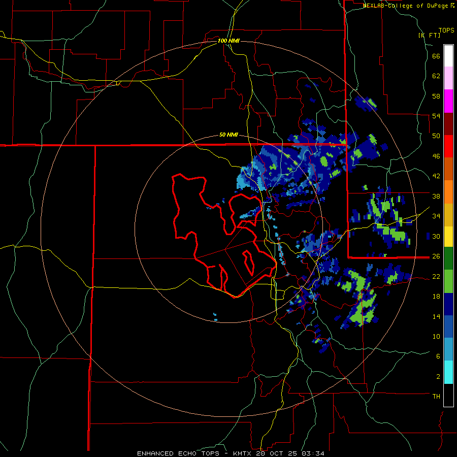Click the "62" legend value
The height and width of the screenshot is (457, 457).
436,76
